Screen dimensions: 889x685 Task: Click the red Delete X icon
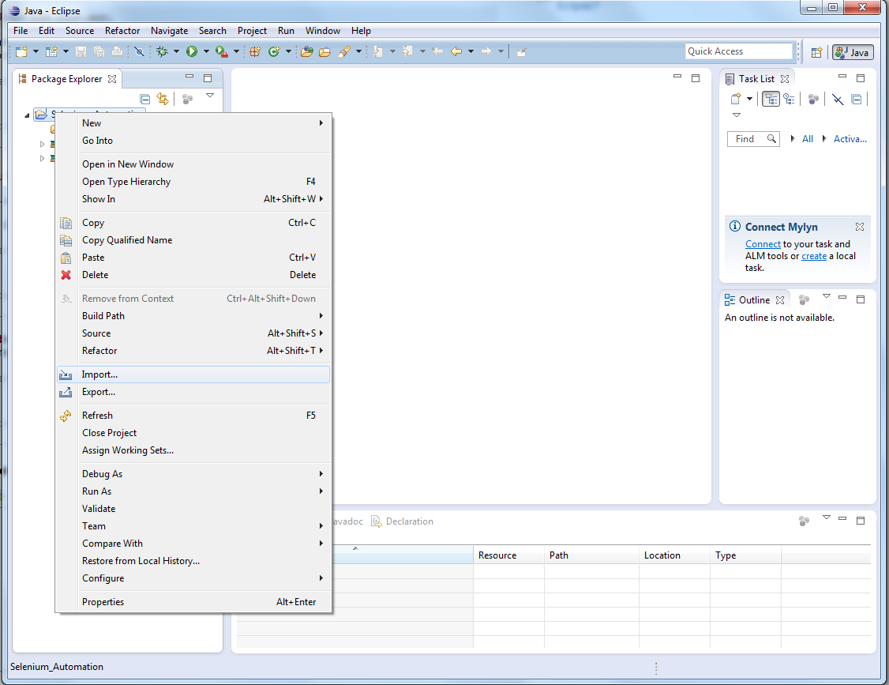66,275
